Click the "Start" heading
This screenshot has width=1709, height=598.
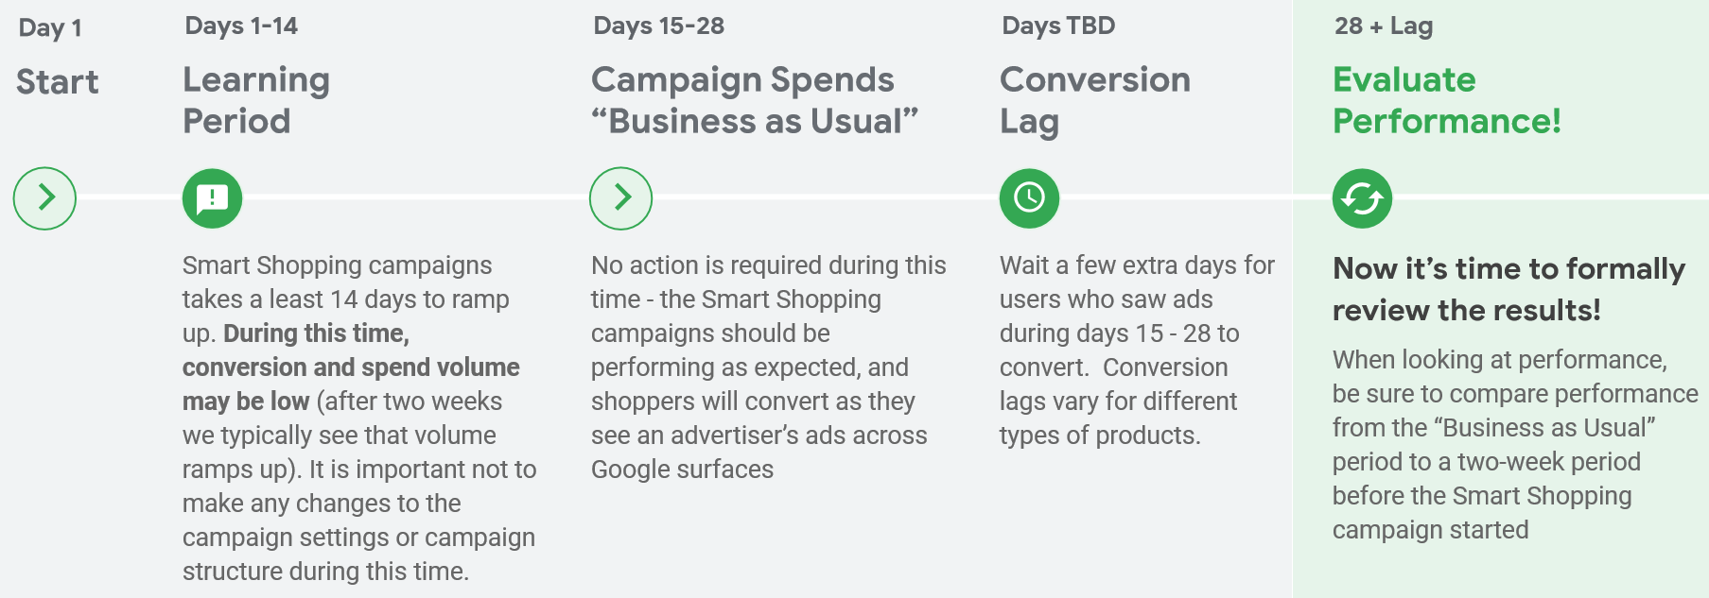pos(58,82)
